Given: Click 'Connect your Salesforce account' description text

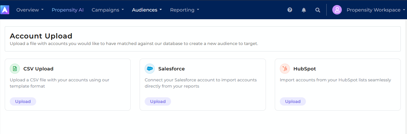Looking at the screenshot, I should 201,83.
